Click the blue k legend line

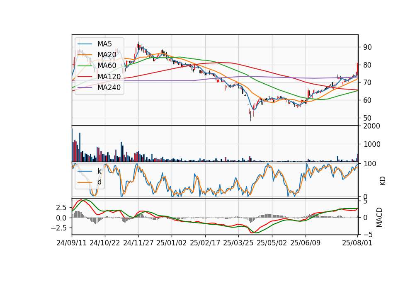click(x=85, y=171)
